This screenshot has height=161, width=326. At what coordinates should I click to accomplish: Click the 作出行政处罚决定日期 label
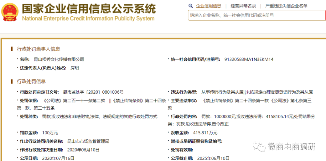click(41, 150)
